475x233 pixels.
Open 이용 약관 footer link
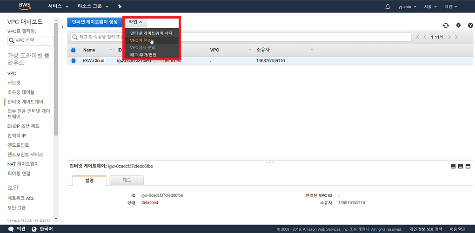[x=458, y=229]
